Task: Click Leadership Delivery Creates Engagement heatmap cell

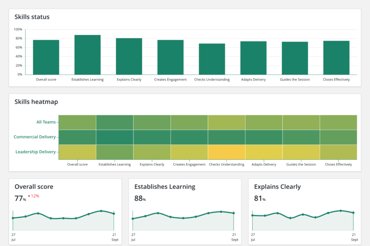Action: point(189,152)
